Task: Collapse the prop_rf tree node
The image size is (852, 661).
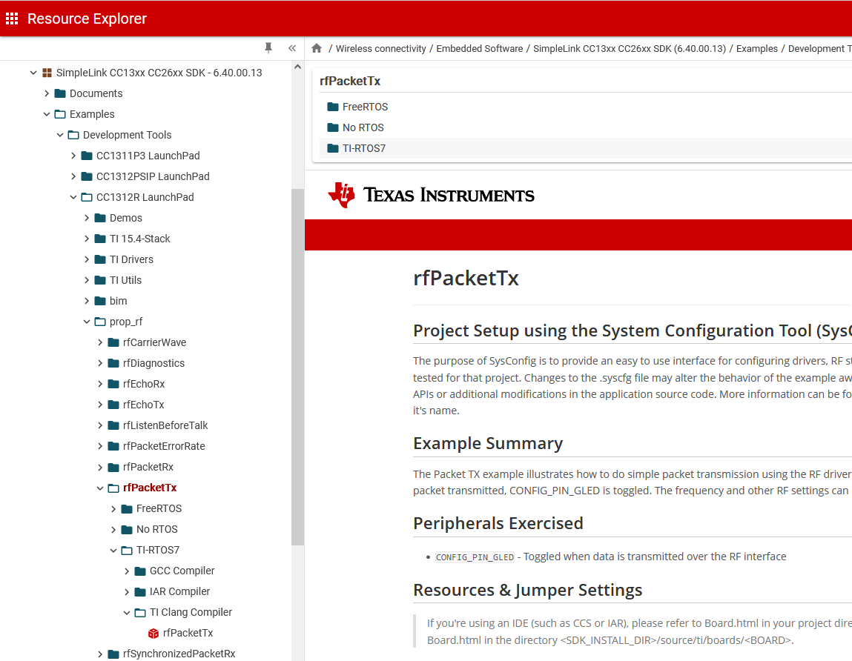Action: (x=87, y=322)
